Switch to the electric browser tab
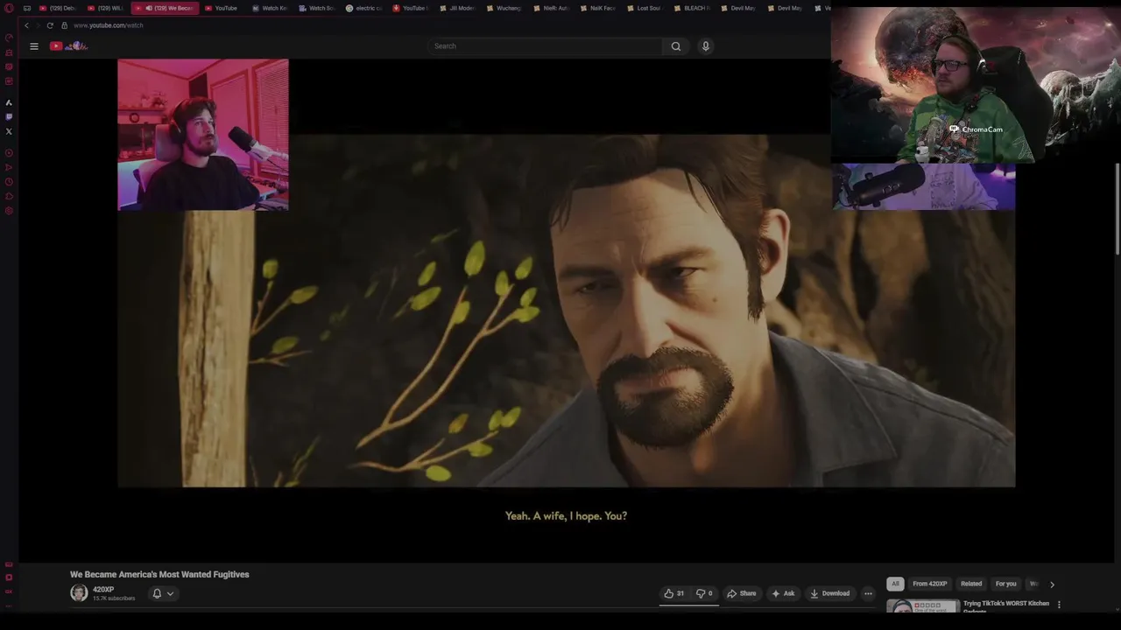1121x630 pixels. (x=363, y=8)
